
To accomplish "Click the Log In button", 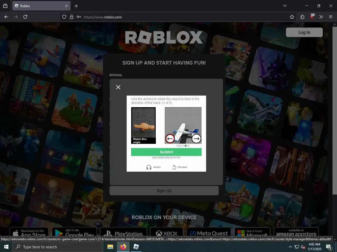I will pyautogui.click(x=304, y=32).
